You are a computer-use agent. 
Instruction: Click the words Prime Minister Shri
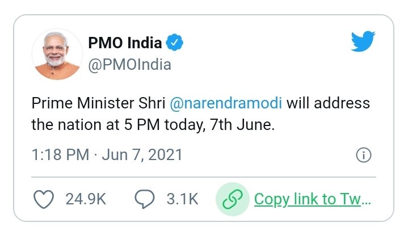pyautogui.click(x=97, y=104)
